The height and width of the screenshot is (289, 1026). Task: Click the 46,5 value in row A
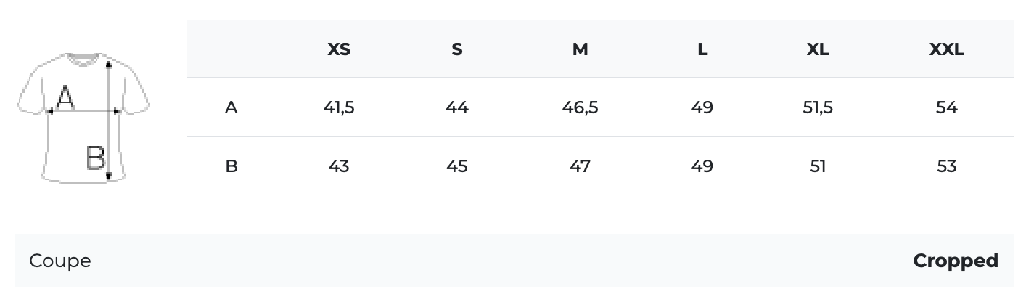[x=580, y=107]
